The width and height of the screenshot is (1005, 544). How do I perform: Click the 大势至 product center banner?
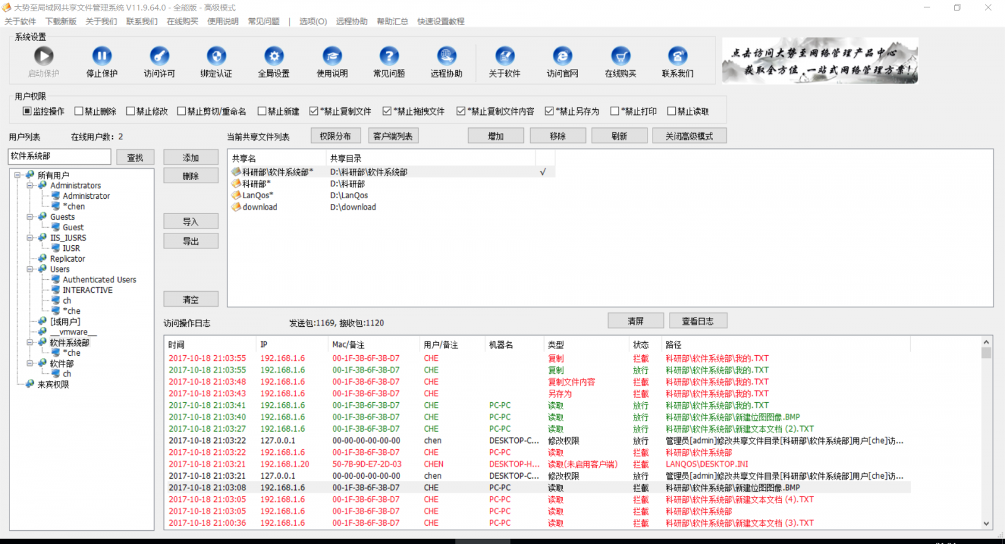pyautogui.click(x=820, y=60)
